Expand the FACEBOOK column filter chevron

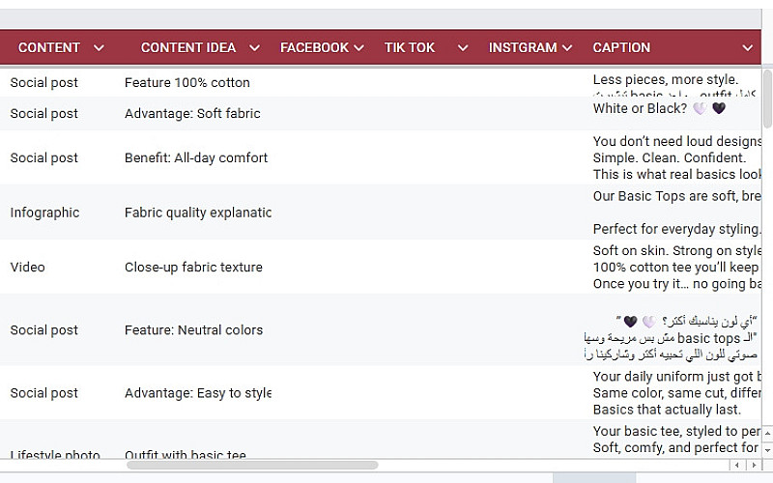click(x=358, y=48)
